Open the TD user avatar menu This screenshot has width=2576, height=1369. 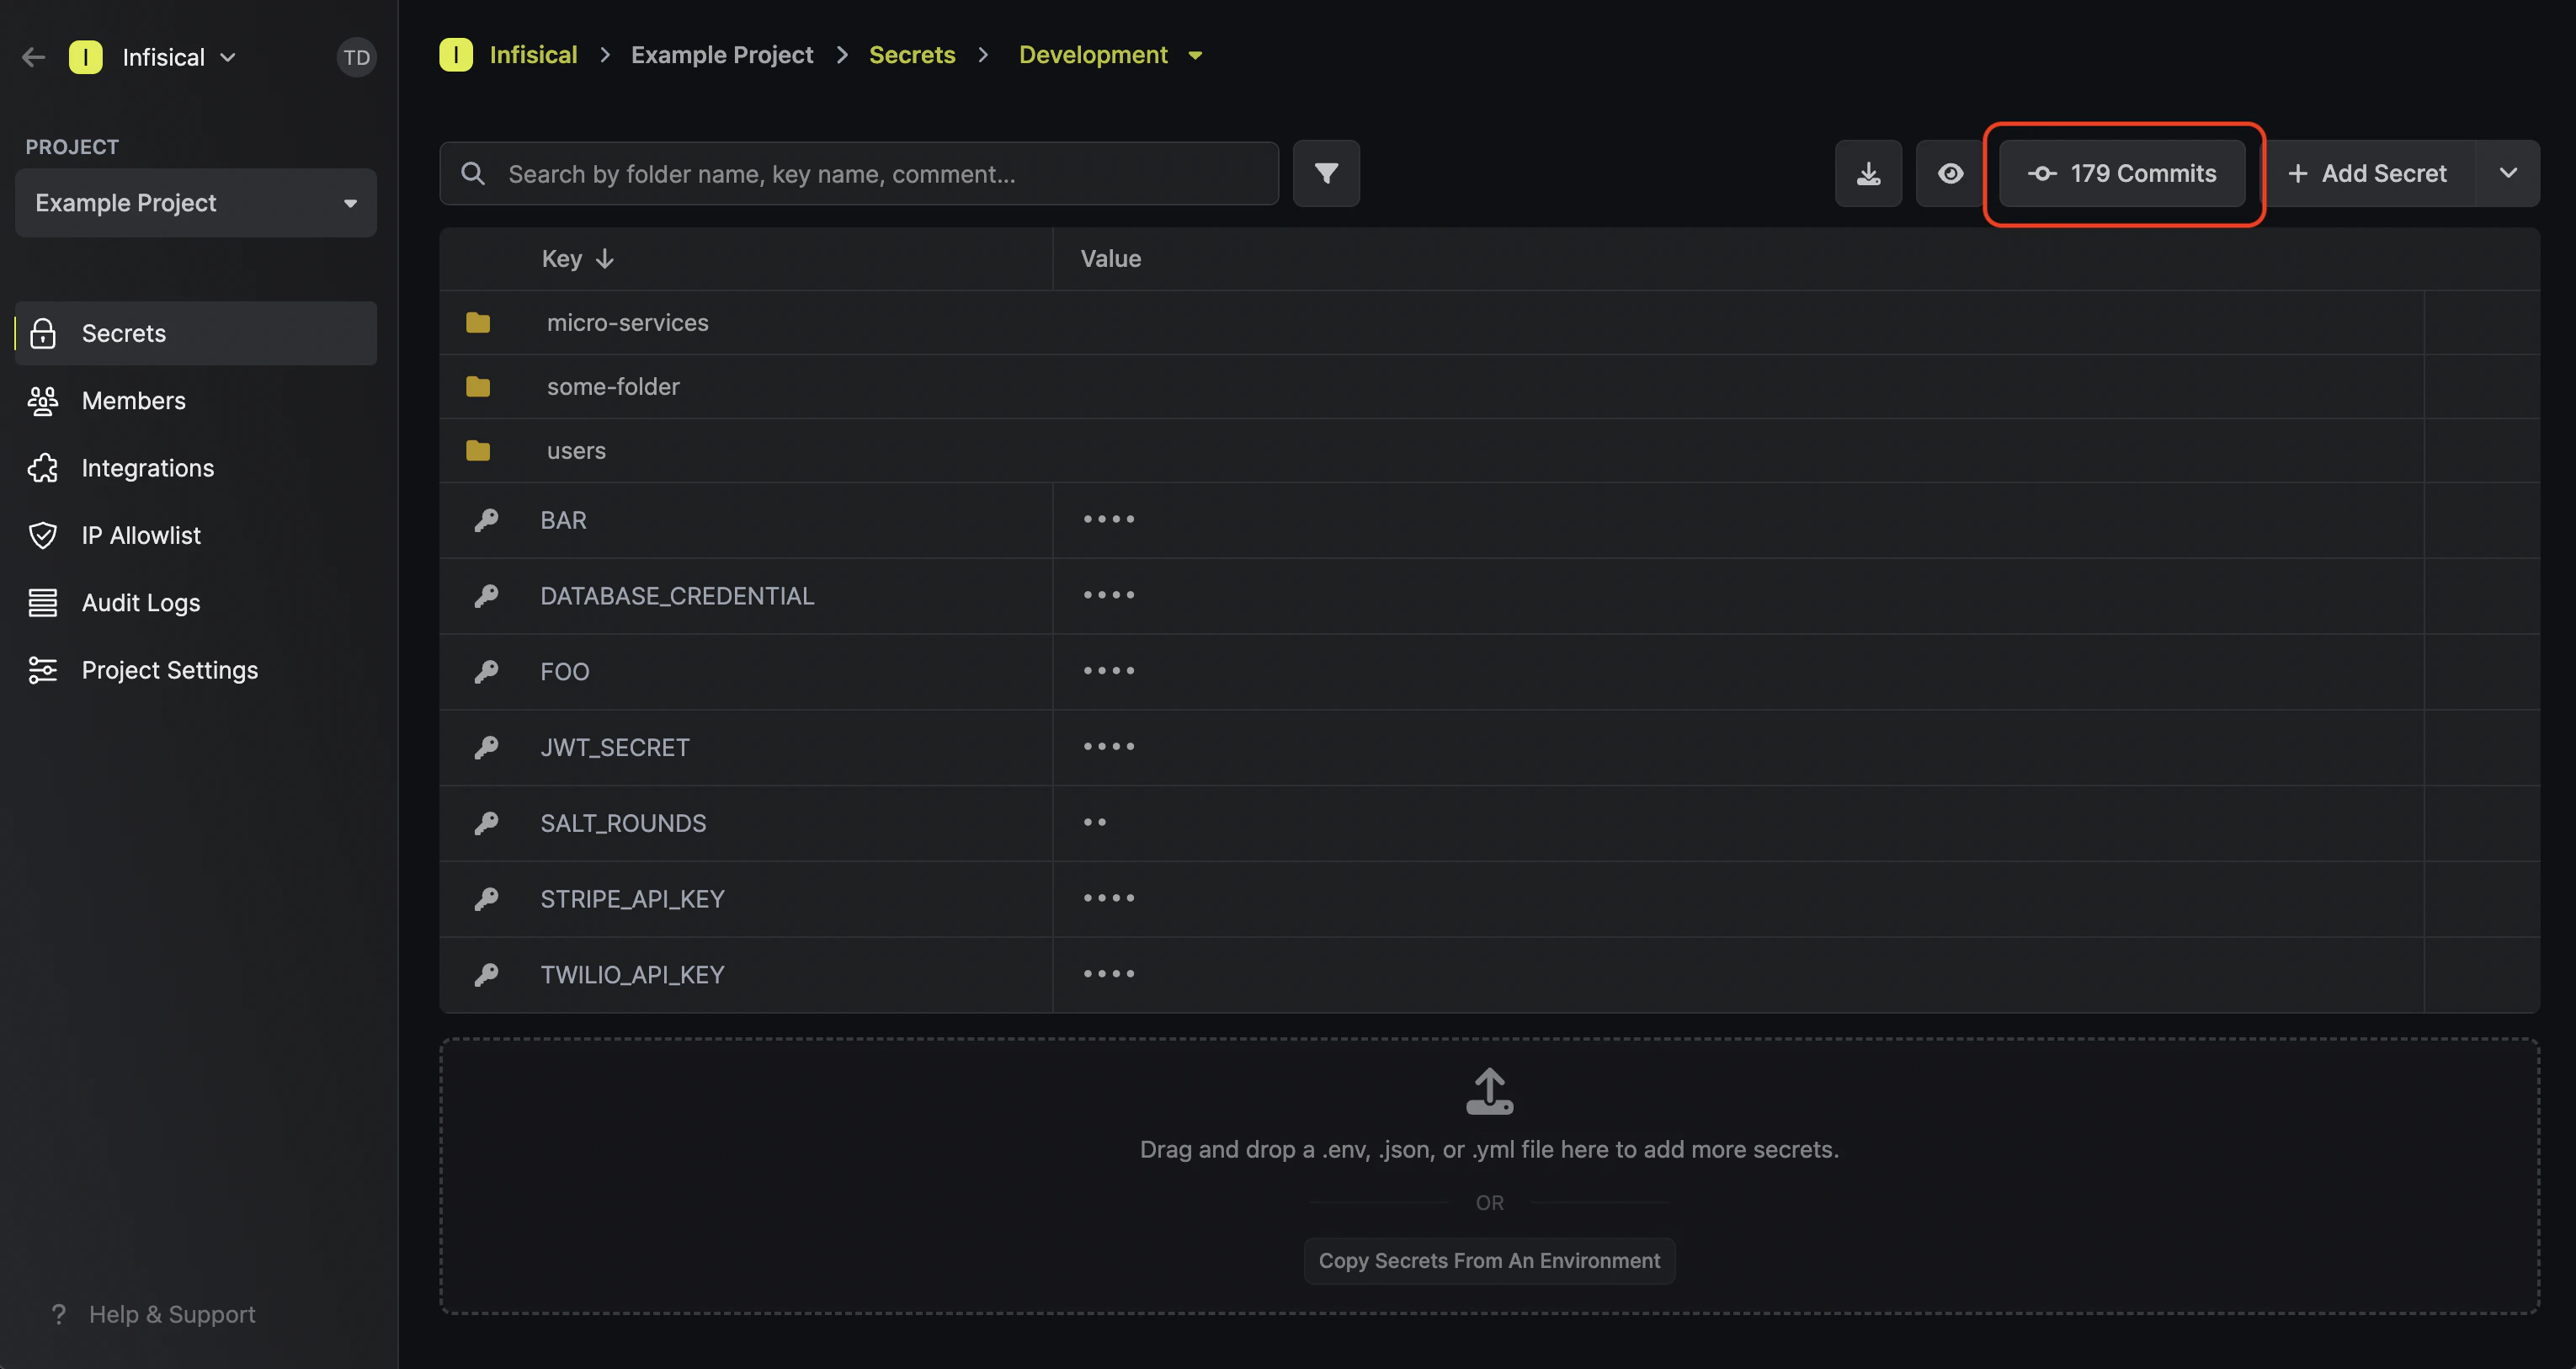click(x=356, y=57)
